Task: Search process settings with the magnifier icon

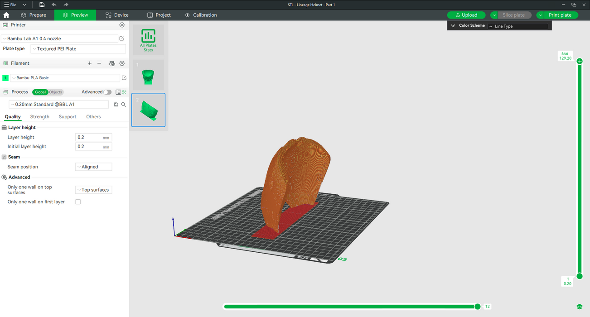Action: point(123,105)
